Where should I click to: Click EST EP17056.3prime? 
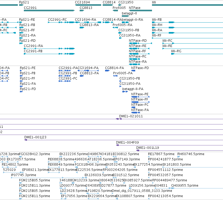74,196
